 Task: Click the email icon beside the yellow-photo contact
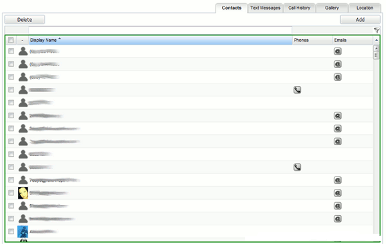[338, 193]
